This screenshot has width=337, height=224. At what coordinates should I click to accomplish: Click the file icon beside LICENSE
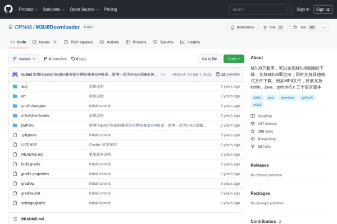[15, 144]
